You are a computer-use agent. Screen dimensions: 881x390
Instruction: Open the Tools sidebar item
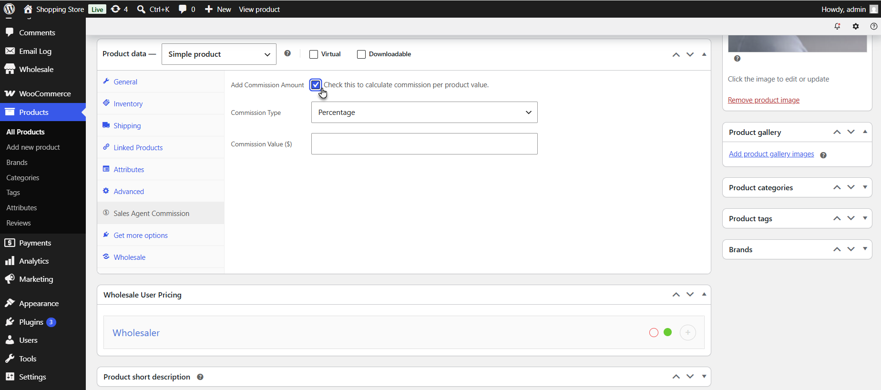pos(43,359)
